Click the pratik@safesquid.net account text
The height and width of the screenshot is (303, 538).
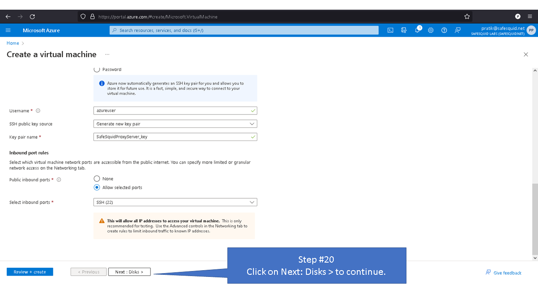[503, 28]
